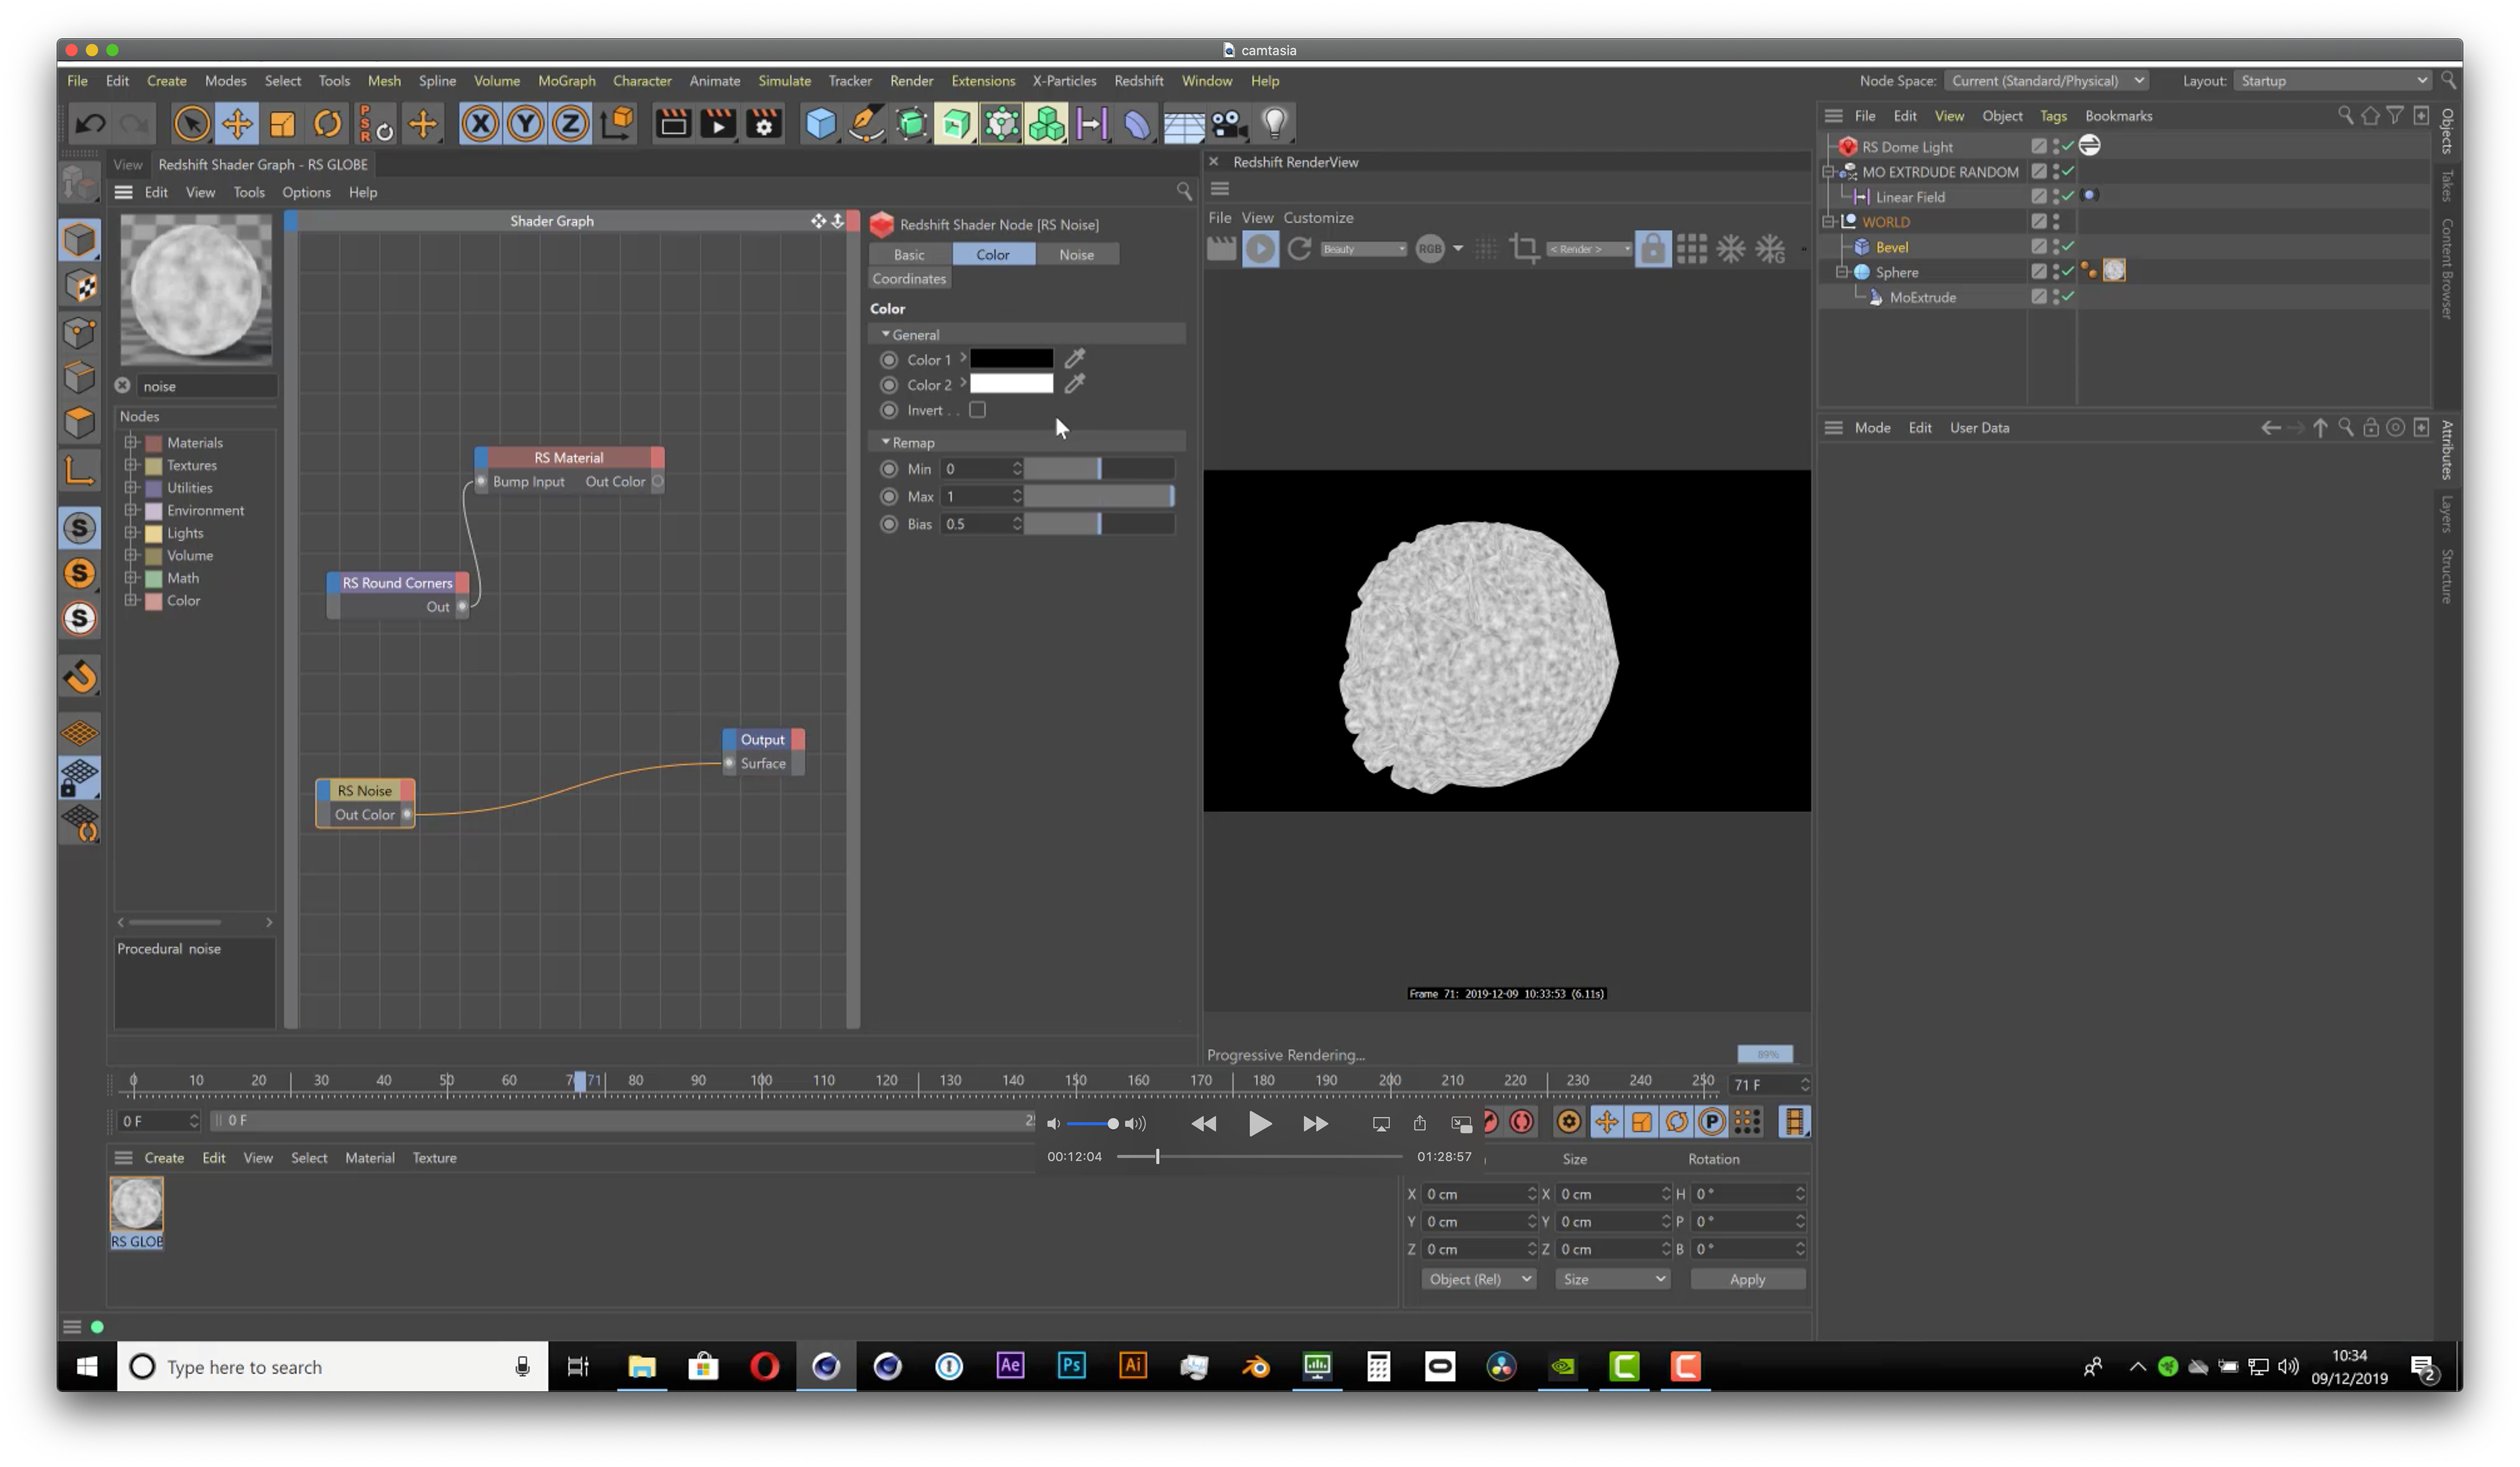Click the Deformer bend icon

pos(1138,124)
